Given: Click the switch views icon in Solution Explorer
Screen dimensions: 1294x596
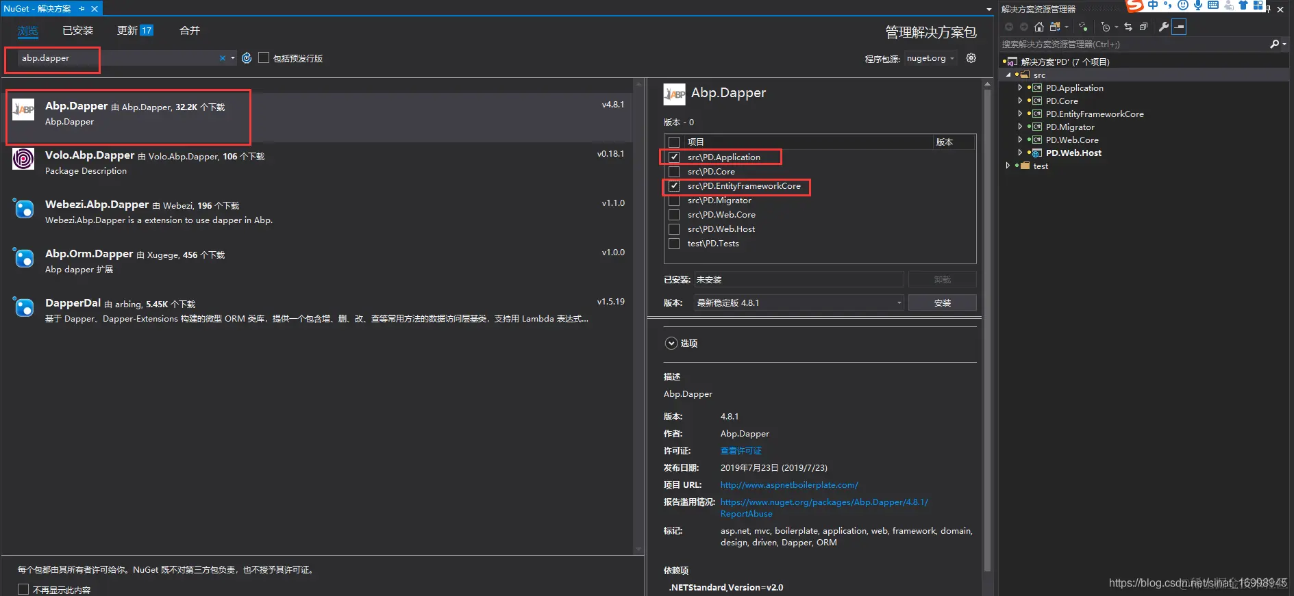Looking at the screenshot, I should 1055,27.
